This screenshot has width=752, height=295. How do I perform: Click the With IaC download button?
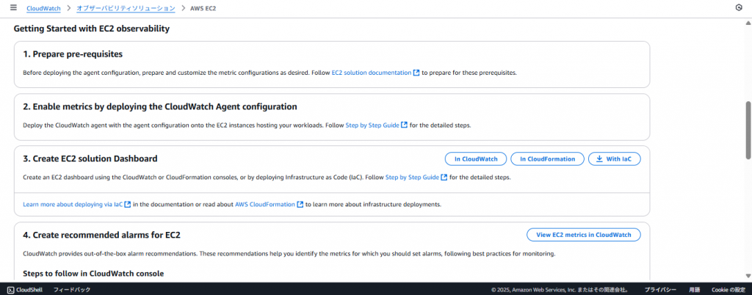pyautogui.click(x=614, y=159)
